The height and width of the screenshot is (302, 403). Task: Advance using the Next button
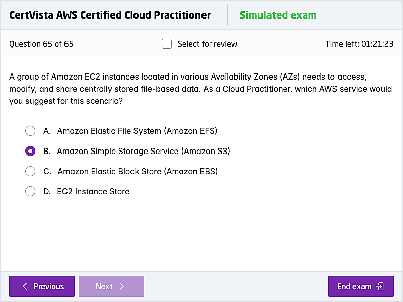[x=111, y=286]
